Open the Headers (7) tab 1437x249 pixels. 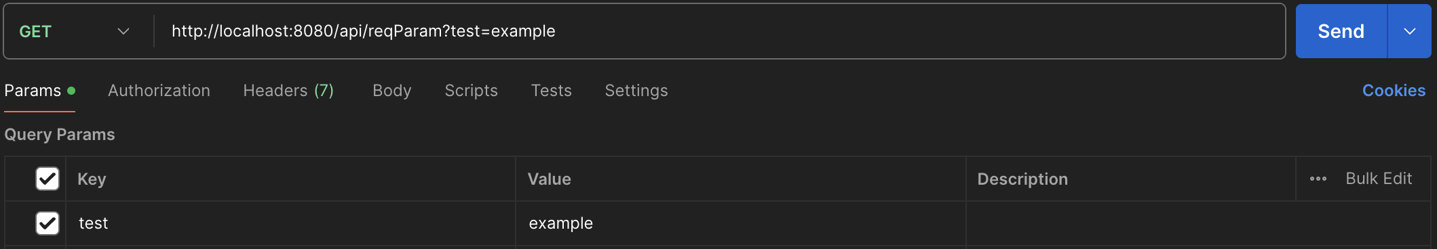288,91
